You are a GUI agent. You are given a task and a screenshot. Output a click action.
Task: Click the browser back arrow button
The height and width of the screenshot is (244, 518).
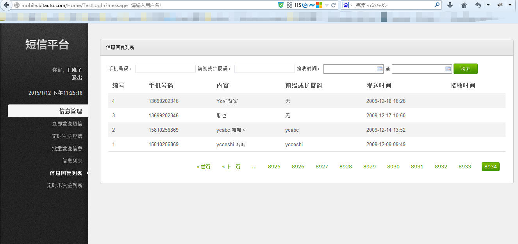point(5,5)
